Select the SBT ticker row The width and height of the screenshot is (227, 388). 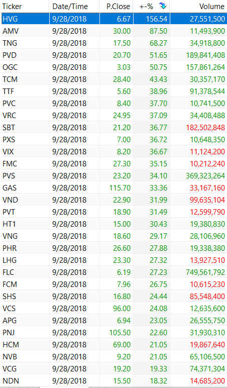[113, 128]
